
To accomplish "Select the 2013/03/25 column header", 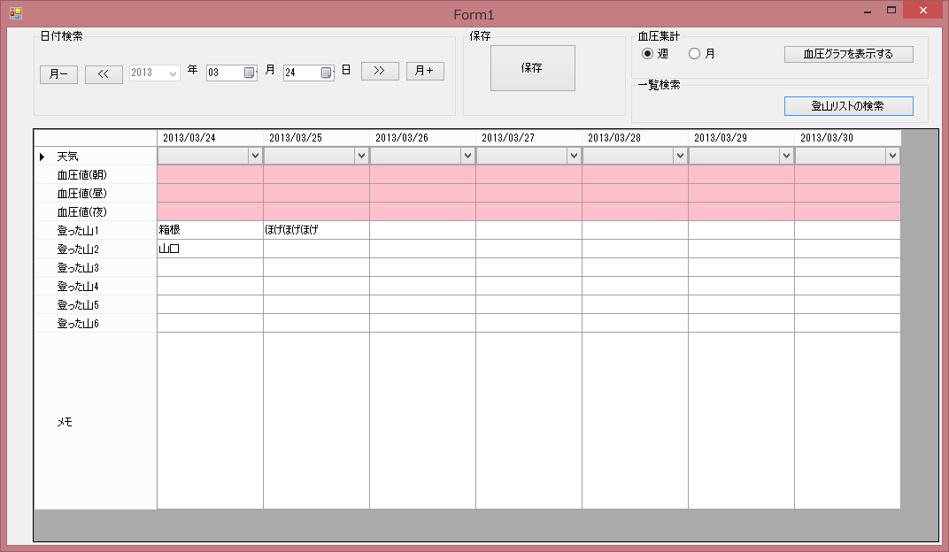I will 317,138.
